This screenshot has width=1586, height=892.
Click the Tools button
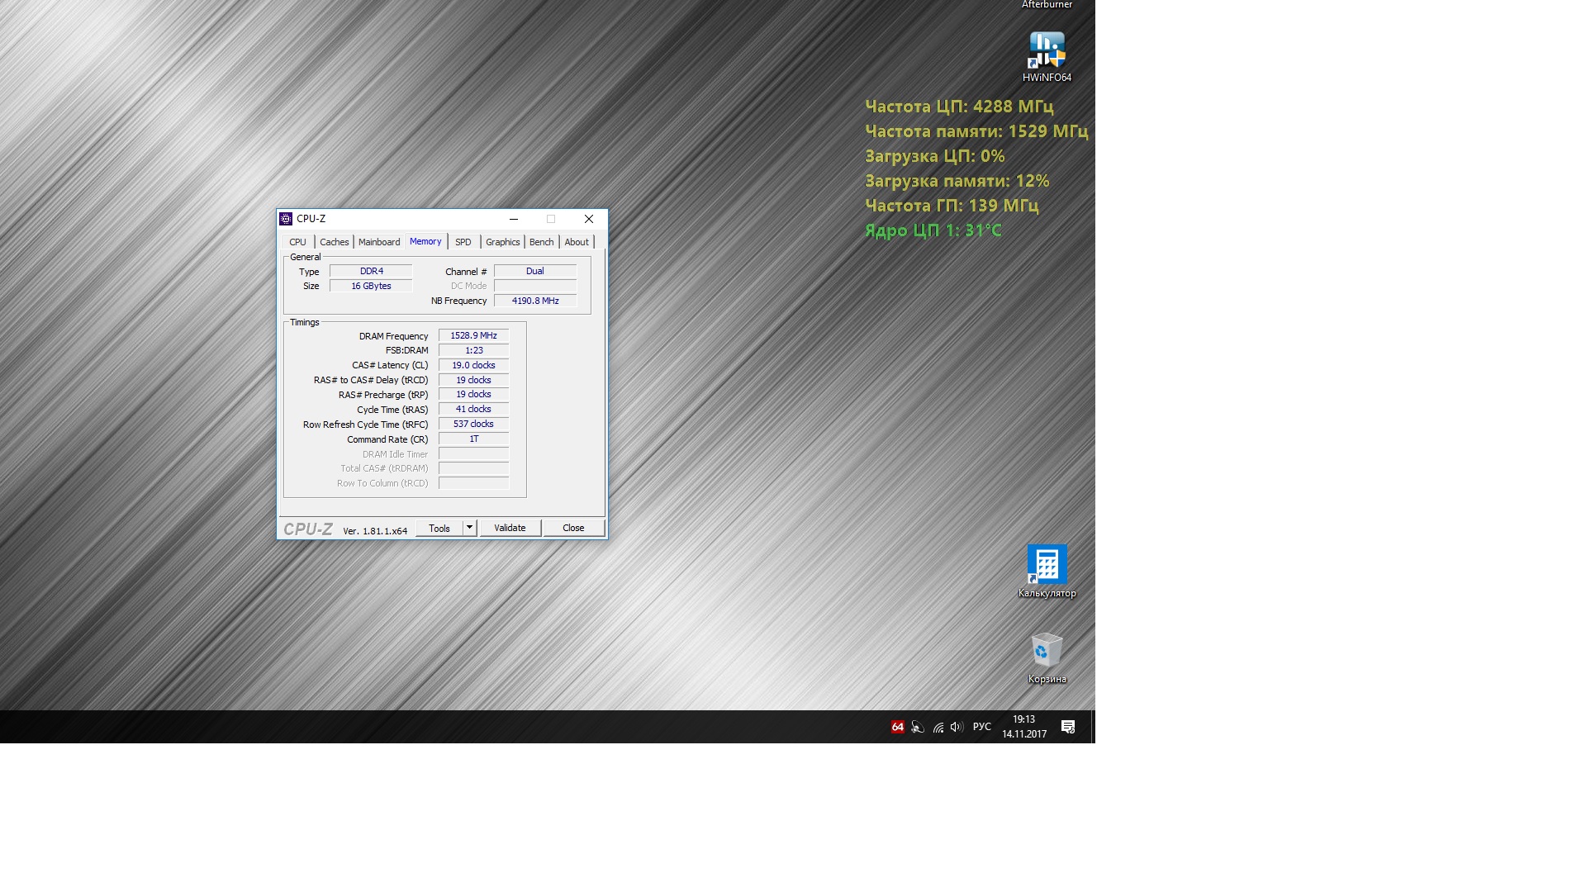[439, 529]
